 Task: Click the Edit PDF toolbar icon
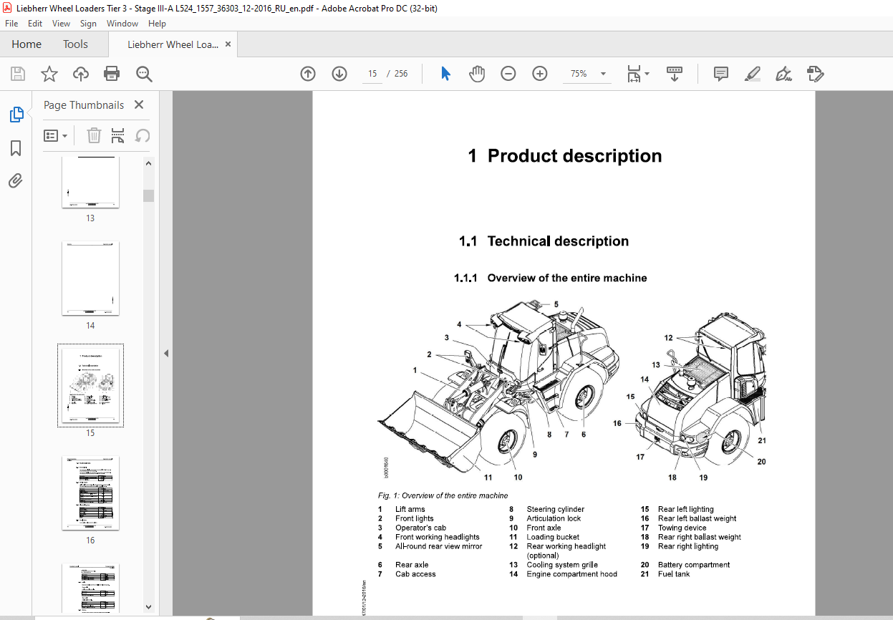click(816, 74)
